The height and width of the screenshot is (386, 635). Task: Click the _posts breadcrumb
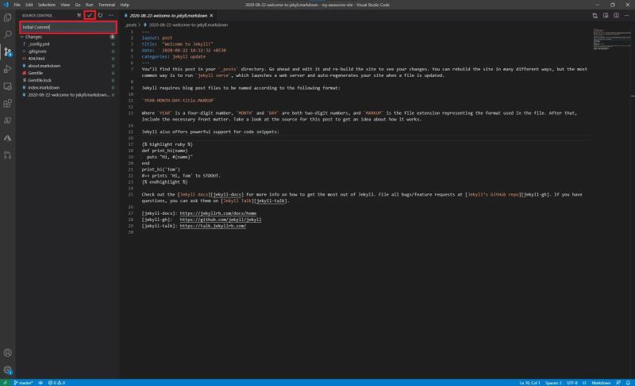click(130, 25)
